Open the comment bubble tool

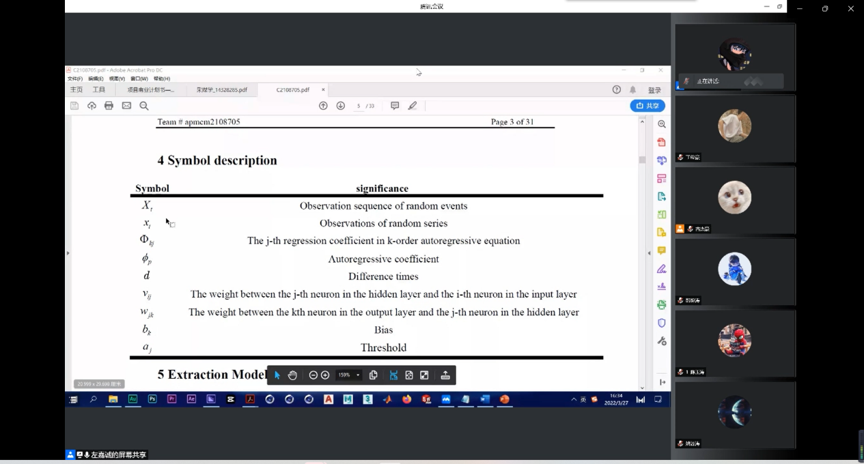tap(395, 106)
